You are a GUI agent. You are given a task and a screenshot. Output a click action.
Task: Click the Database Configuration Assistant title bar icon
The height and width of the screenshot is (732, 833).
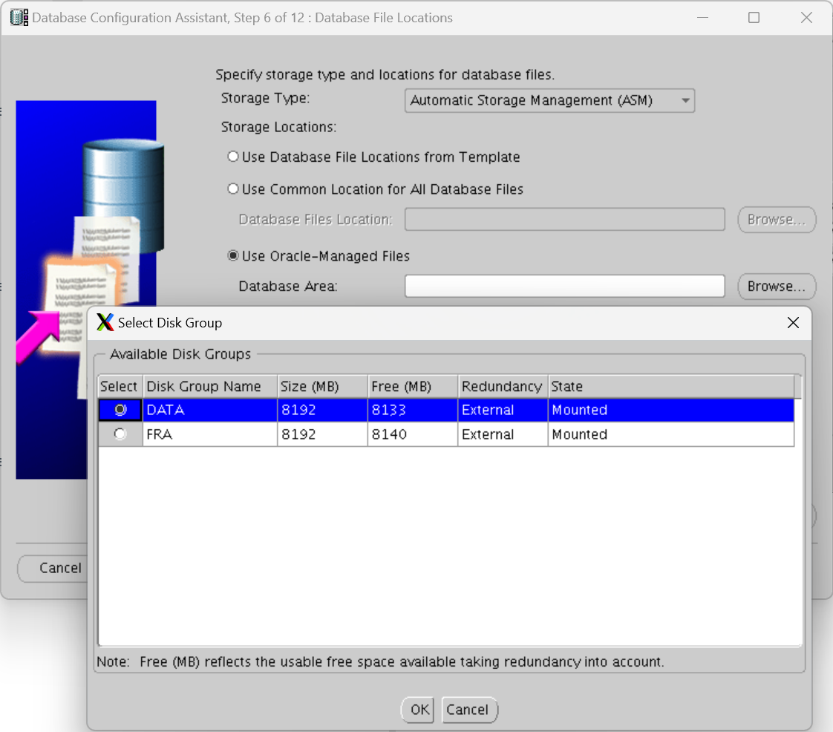[19, 18]
